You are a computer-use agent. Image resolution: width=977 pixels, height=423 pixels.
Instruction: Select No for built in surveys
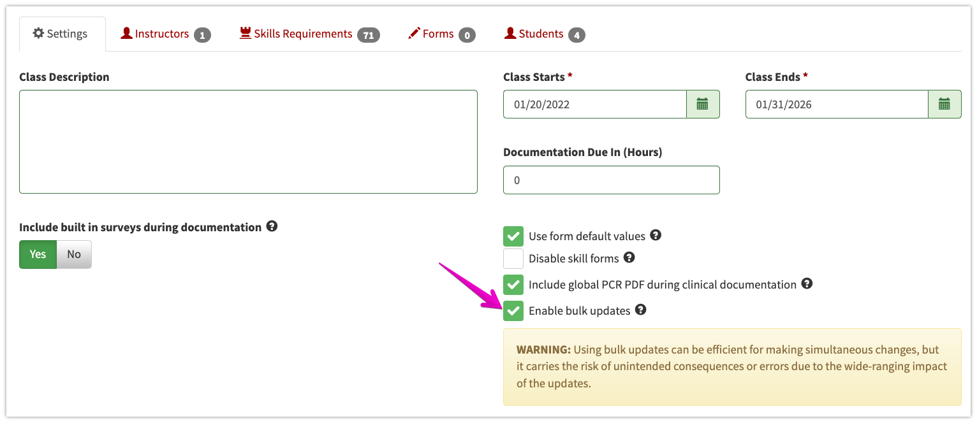tap(73, 254)
